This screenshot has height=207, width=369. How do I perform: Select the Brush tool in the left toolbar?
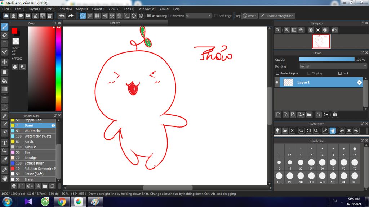tap(4, 27)
